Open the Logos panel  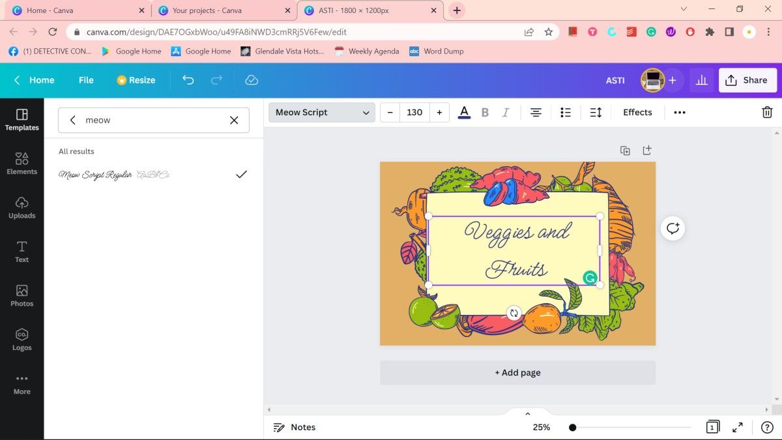click(22, 340)
